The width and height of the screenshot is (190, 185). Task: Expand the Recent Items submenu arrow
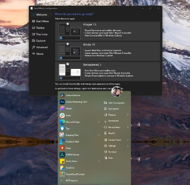(128, 127)
